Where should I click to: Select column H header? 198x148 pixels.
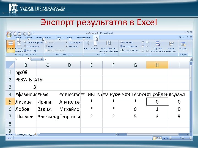tap(157, 65)
